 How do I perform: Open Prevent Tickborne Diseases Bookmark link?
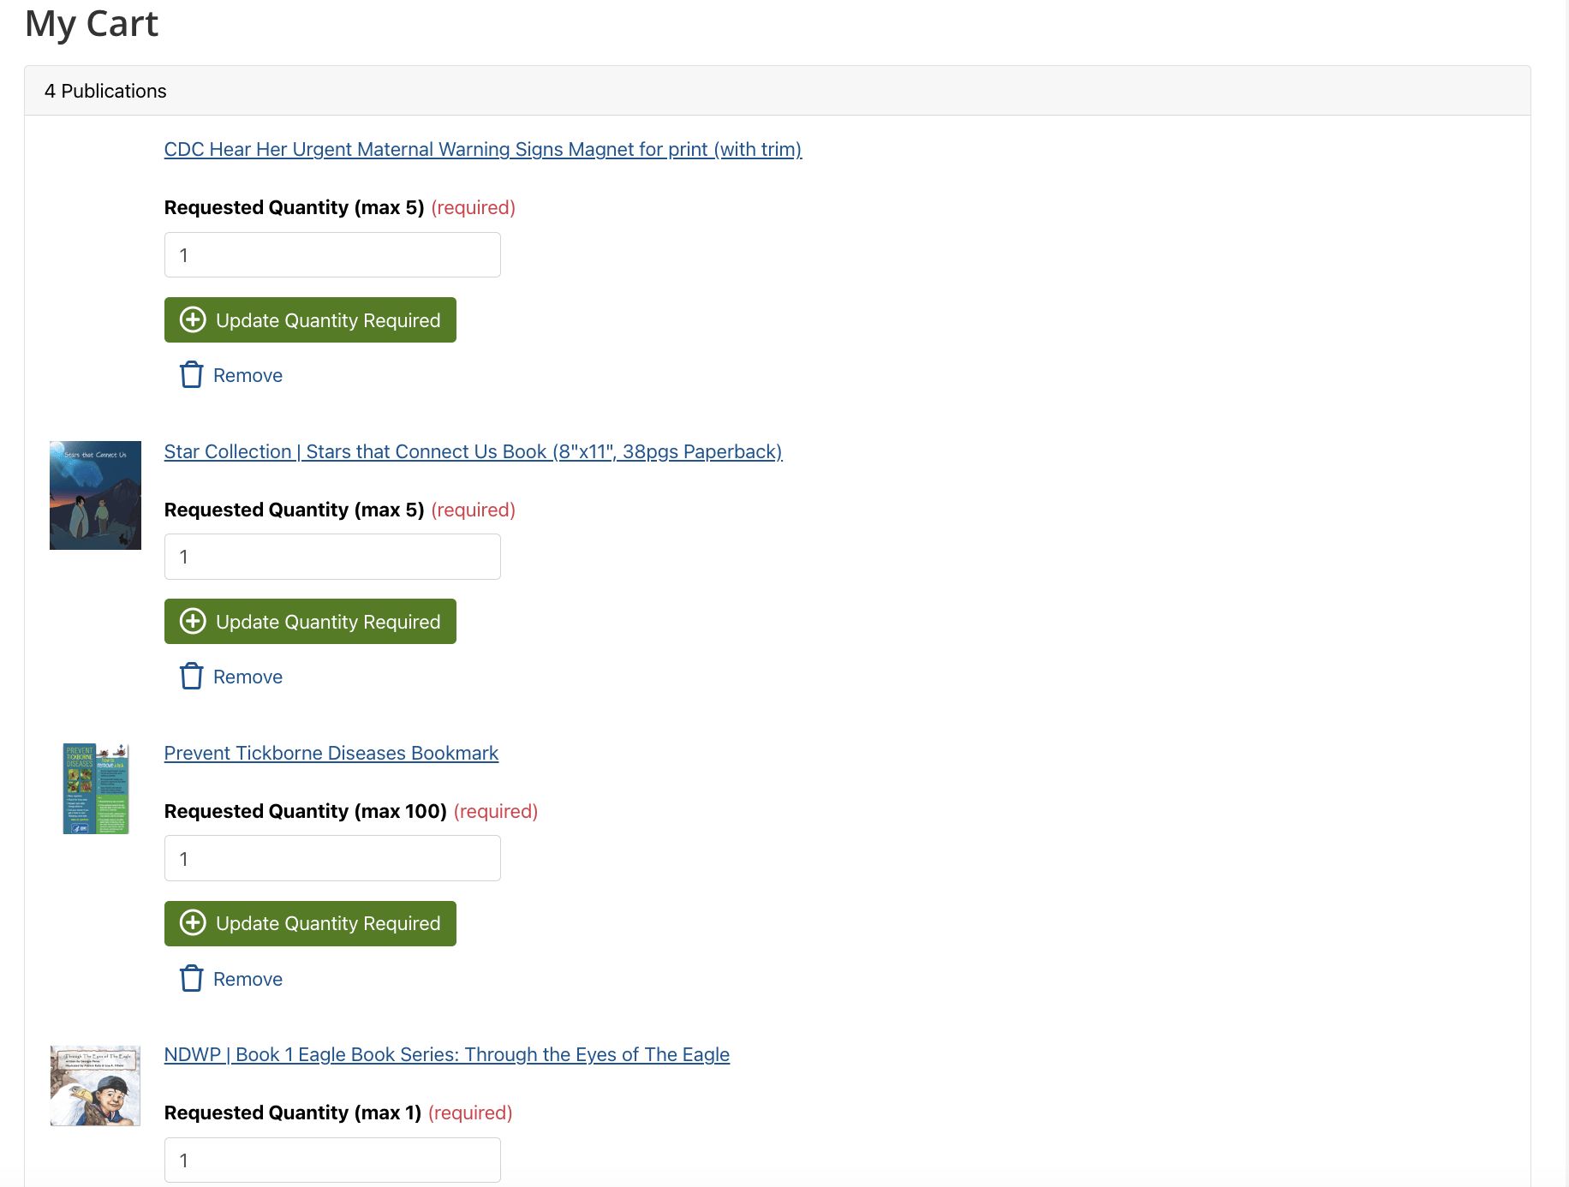[331, 754]
